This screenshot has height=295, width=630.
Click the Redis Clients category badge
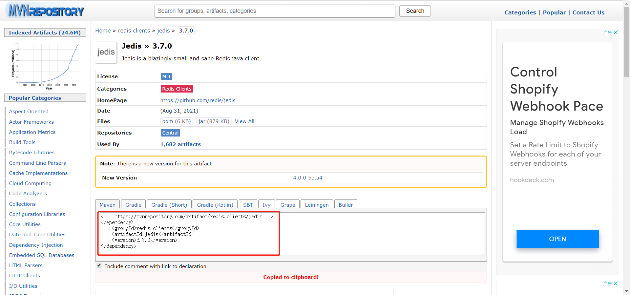click(x=177, y=89)
